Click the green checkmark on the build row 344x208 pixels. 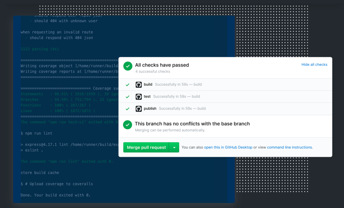(x=127, y=85)
